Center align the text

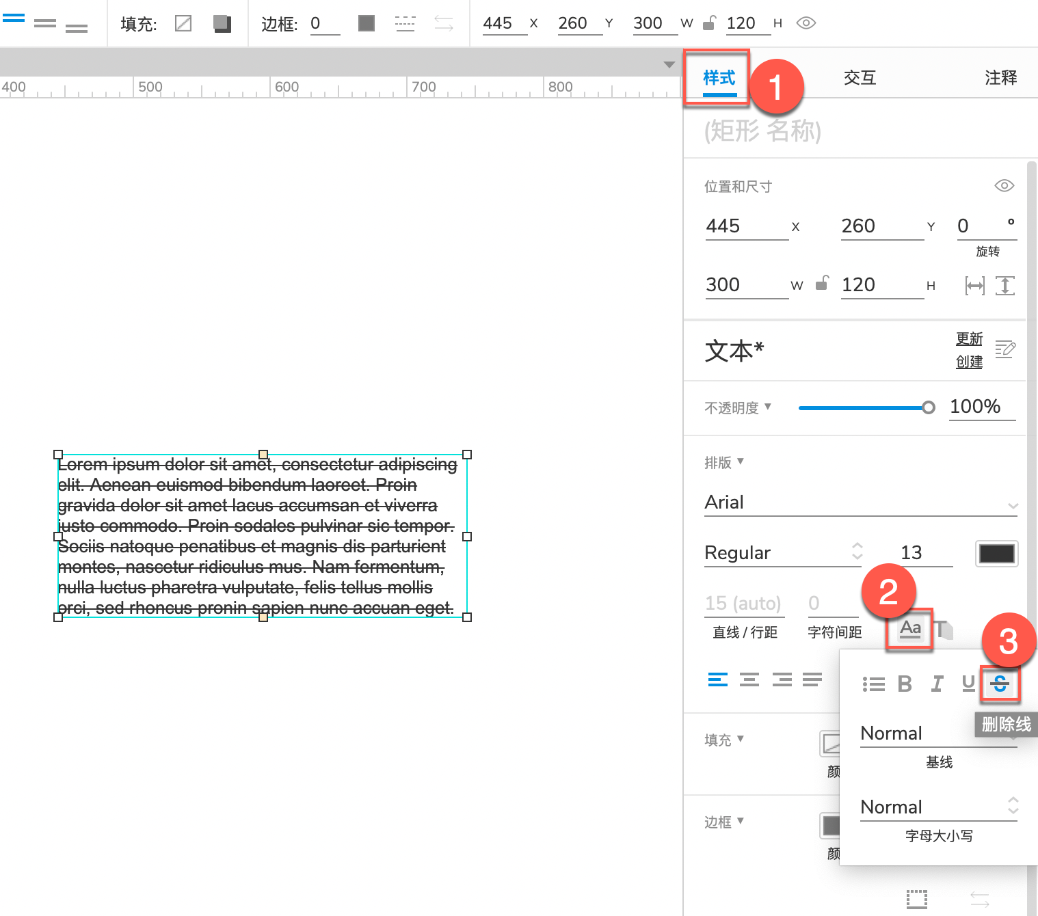coord(749,679)
